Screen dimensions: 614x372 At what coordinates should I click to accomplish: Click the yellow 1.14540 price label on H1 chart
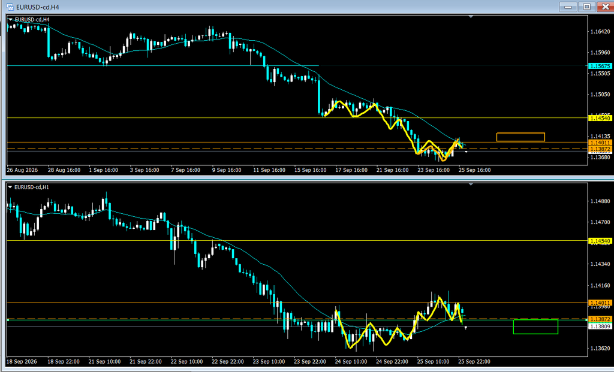click(x=600, y=241)
